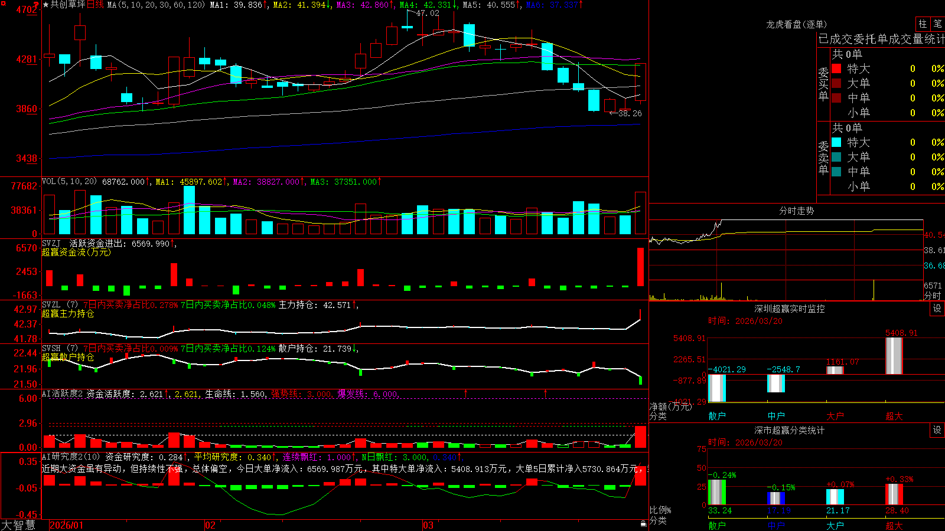The height and width of the screenshot is (531, 945).
Task: Click the teal 中单 swatch under 委卖单
Action: (836, 172)
